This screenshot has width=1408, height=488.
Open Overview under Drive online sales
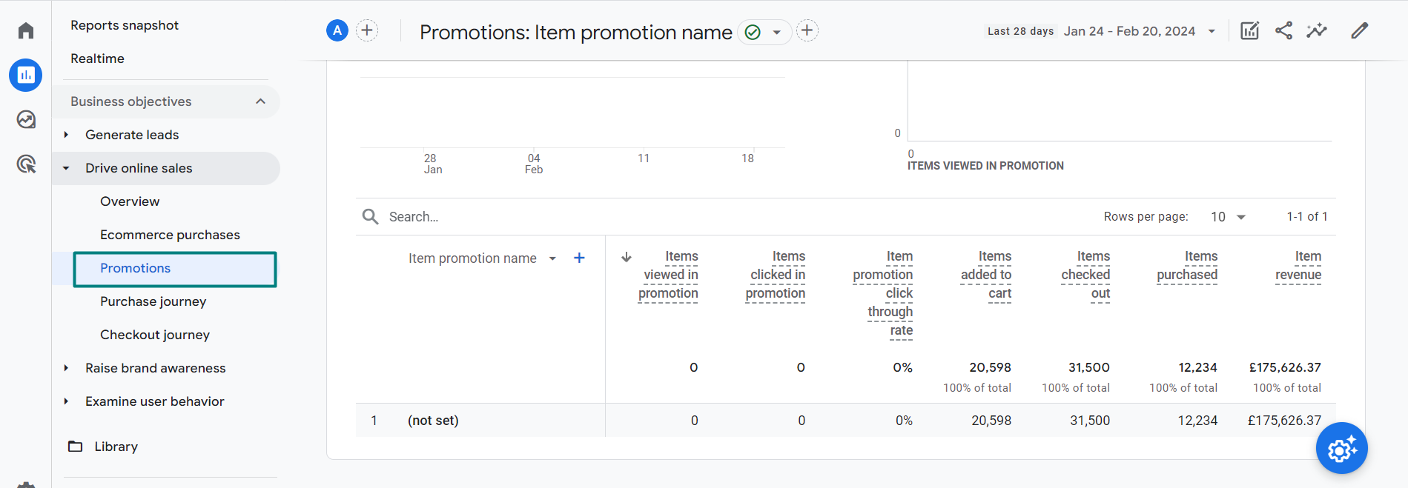pyautogui.click(x=130, y=201)
